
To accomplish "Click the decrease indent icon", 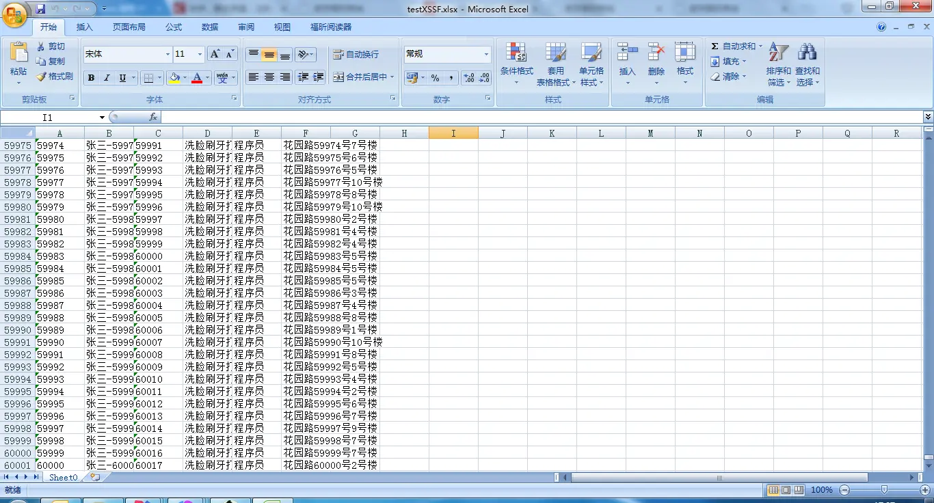I will pos(303,77).
